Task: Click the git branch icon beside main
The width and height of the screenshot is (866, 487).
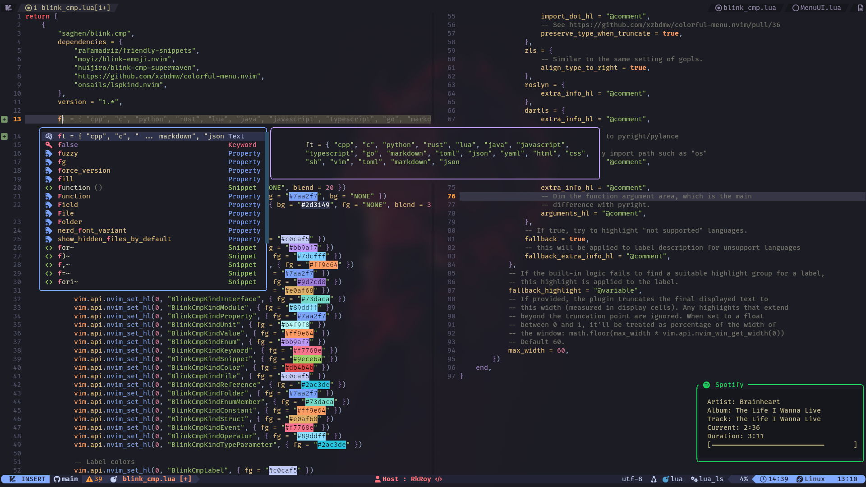Action: pos(56,479)
